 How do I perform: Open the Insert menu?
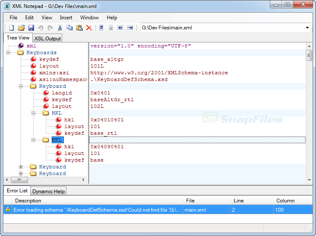tap(66, 18)
